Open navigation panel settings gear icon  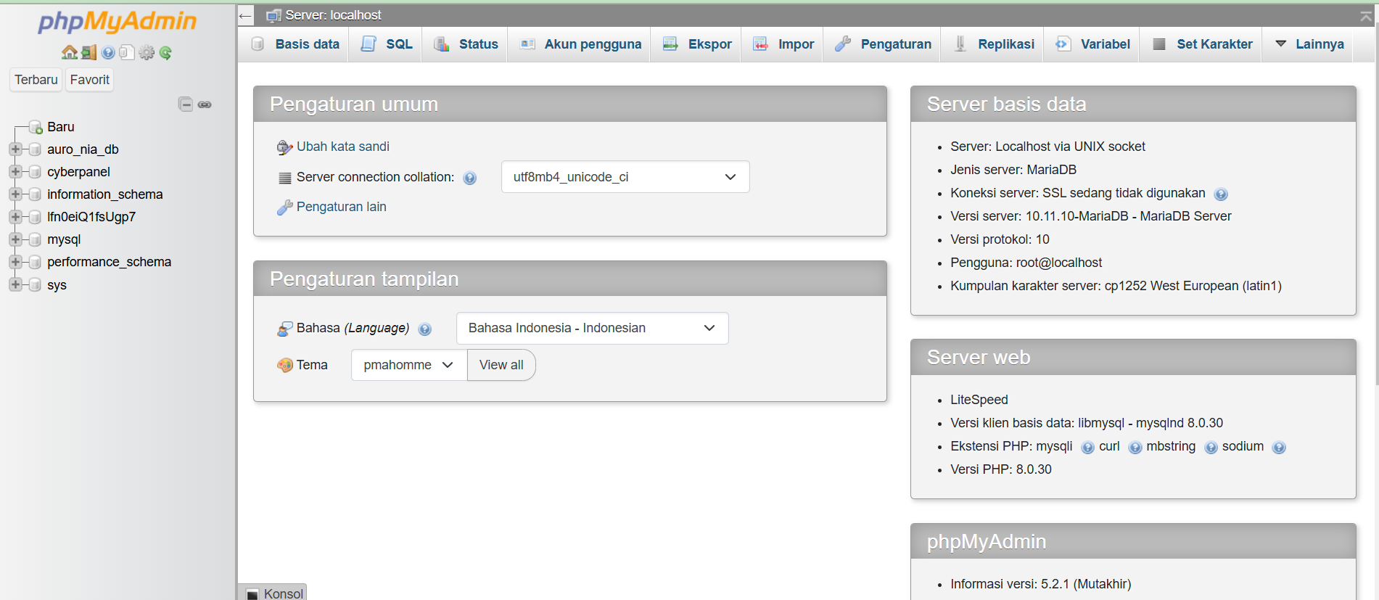pyautogui.click(x=147, y=52)
